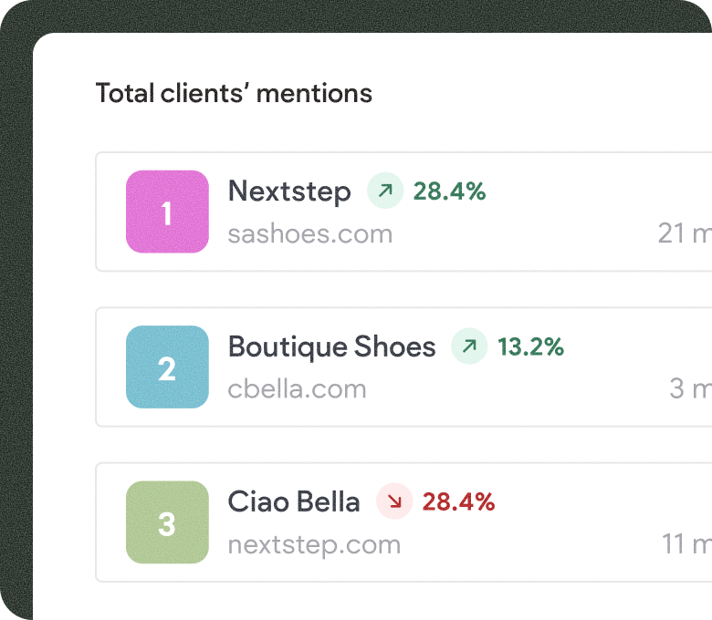Click the 11 mentions count for Ciao Bella
Screen dimensions: 712x620
coord(686,543)
